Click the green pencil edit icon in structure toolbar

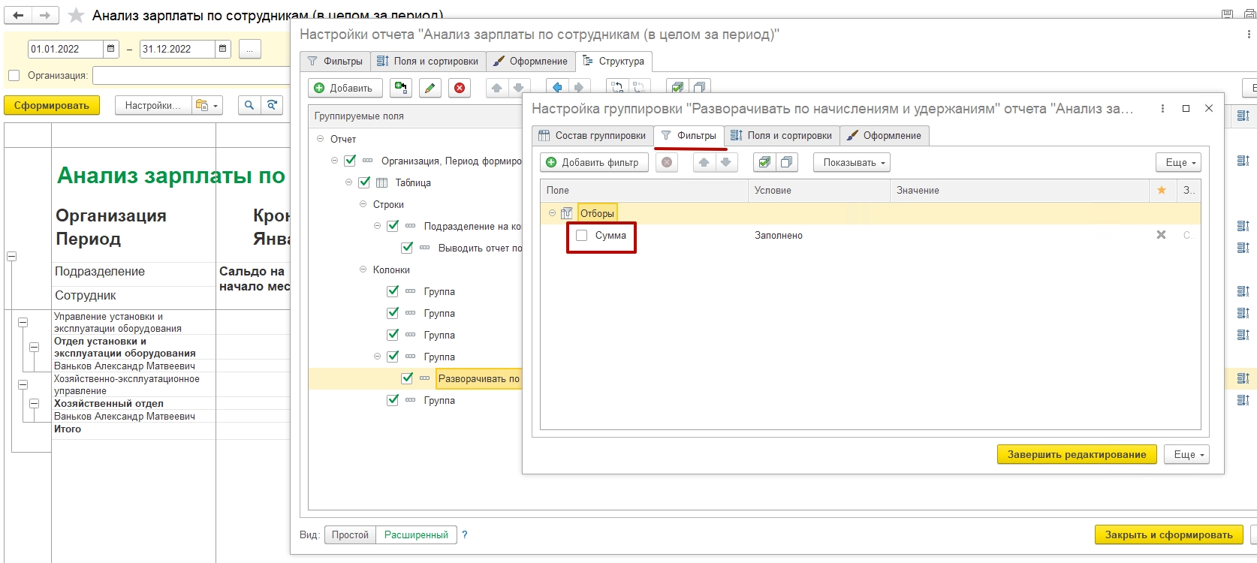[x=430, y=89]
